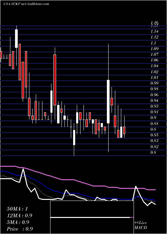This screenshot has height=234, width=167.
Task: Click the 0.91 price axis label
Action: (154, 112)
